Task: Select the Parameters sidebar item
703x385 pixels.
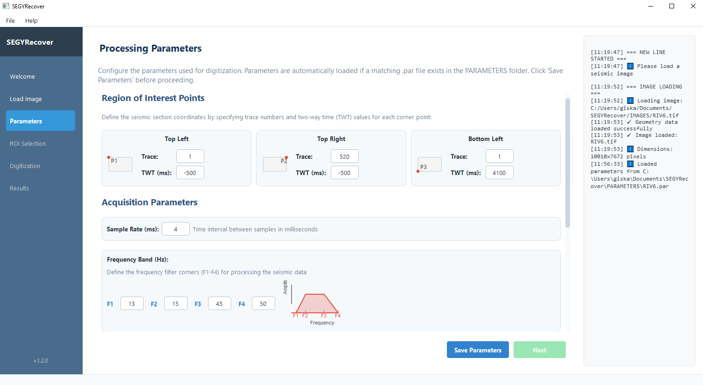Action: 41,121
